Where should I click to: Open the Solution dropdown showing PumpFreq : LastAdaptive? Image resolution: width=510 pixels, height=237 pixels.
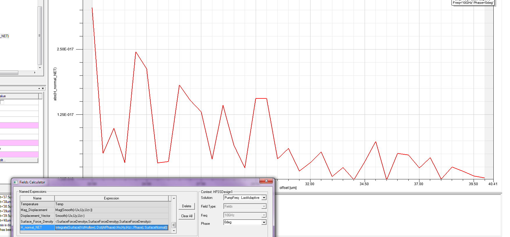264,198
